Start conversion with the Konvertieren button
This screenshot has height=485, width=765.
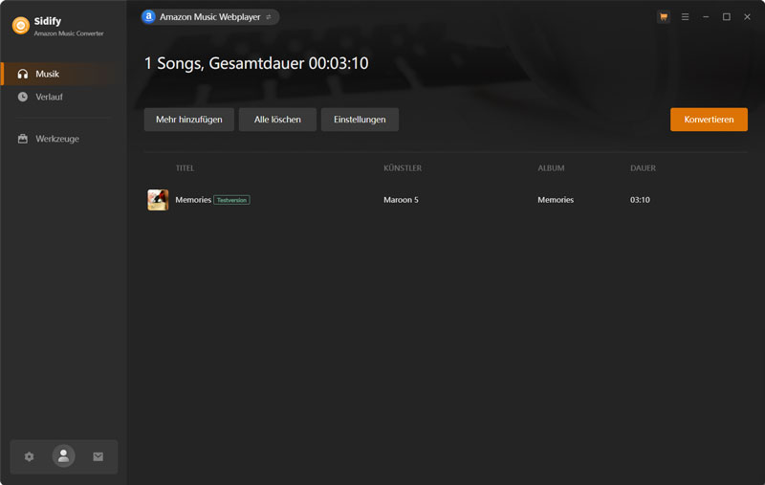(x=709, y=120)
